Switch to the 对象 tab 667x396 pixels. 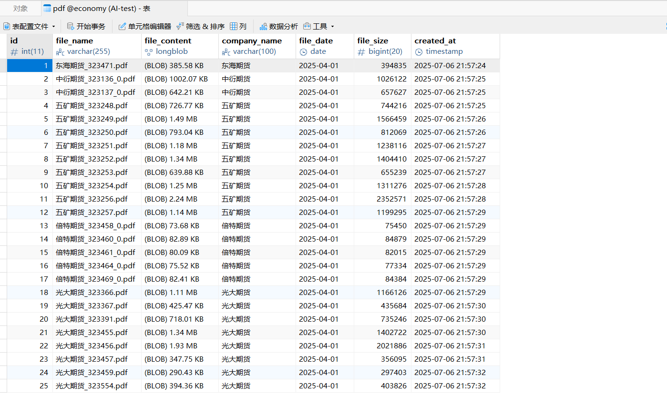point(20,9)
